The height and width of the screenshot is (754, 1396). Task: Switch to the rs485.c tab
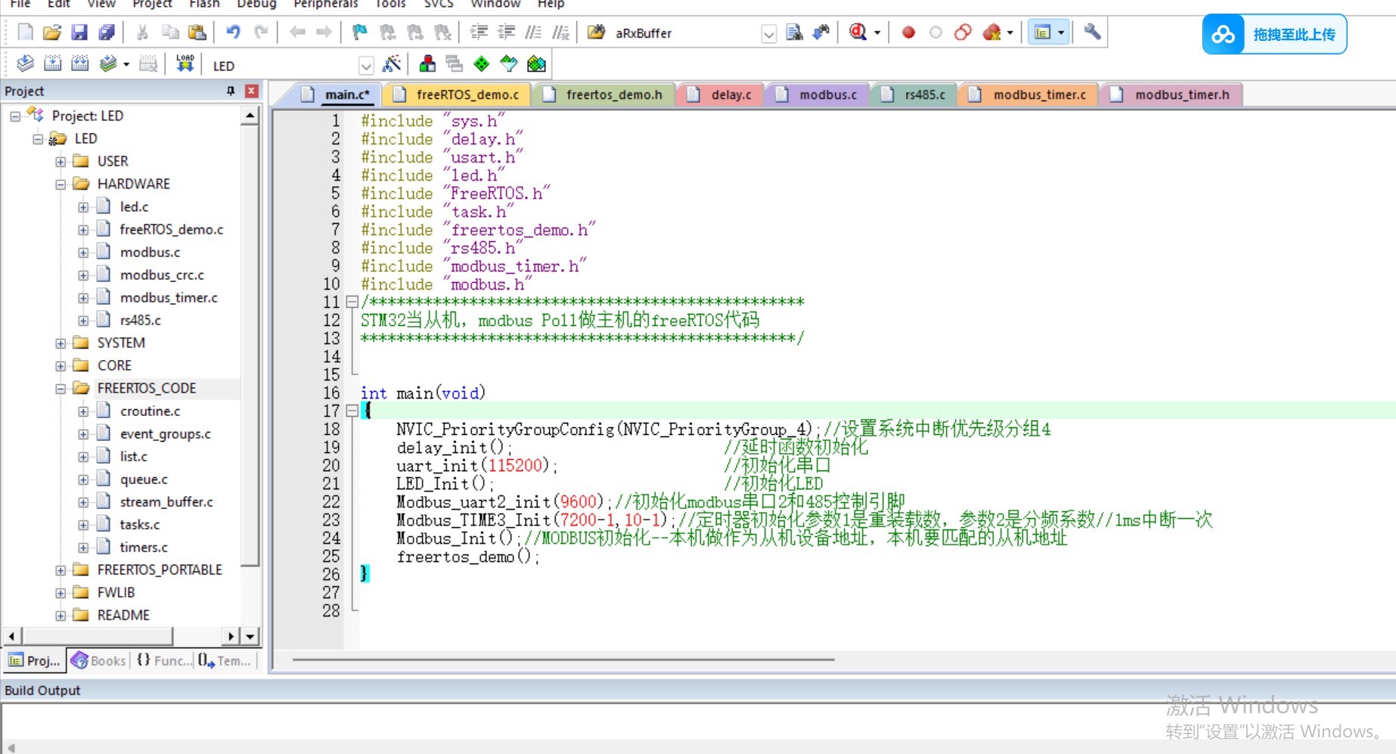pos(915,95)
